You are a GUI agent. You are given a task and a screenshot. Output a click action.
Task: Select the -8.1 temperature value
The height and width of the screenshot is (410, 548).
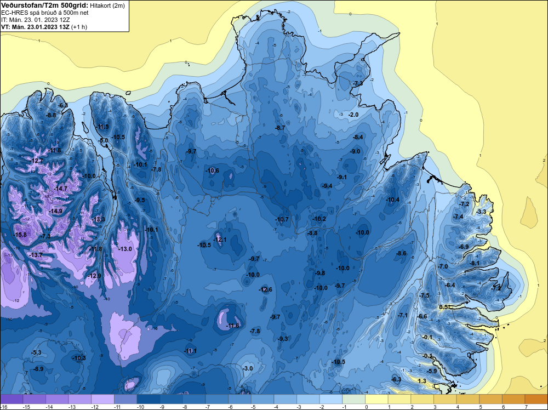[475, 263]
